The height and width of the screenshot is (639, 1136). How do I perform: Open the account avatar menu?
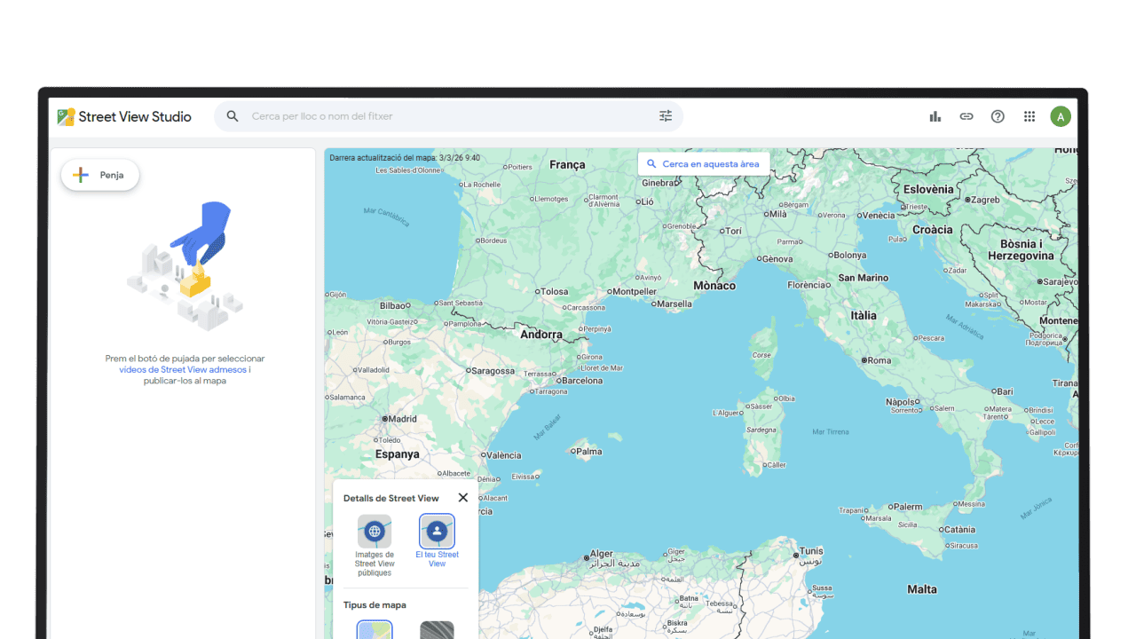click(1061, 116)
